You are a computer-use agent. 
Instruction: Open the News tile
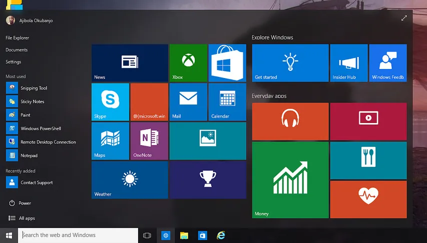tap(130, 63)
